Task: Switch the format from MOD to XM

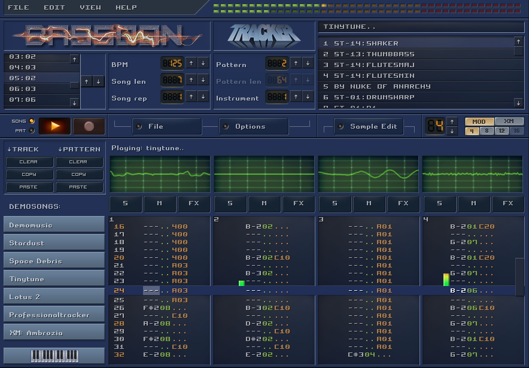Action: point(509,121)
